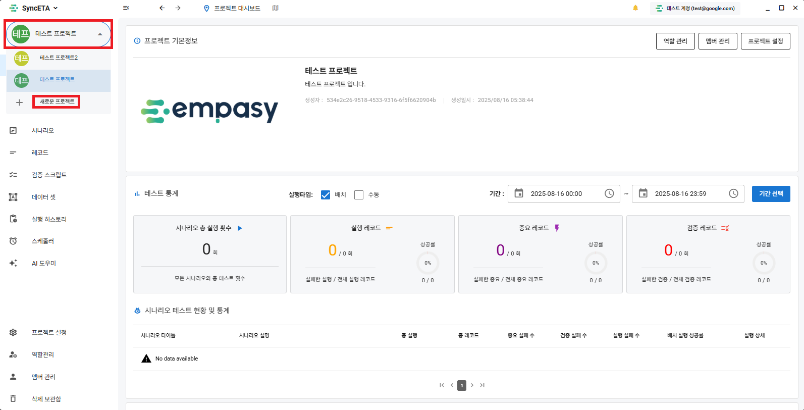Open calendar icon for start date
804x410 pixels.
[x=519, y=193]
